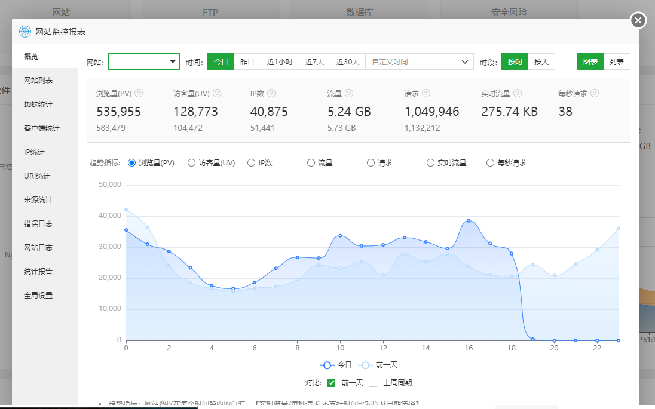Toggle the 今日 series in chart legend

(336, 365)
